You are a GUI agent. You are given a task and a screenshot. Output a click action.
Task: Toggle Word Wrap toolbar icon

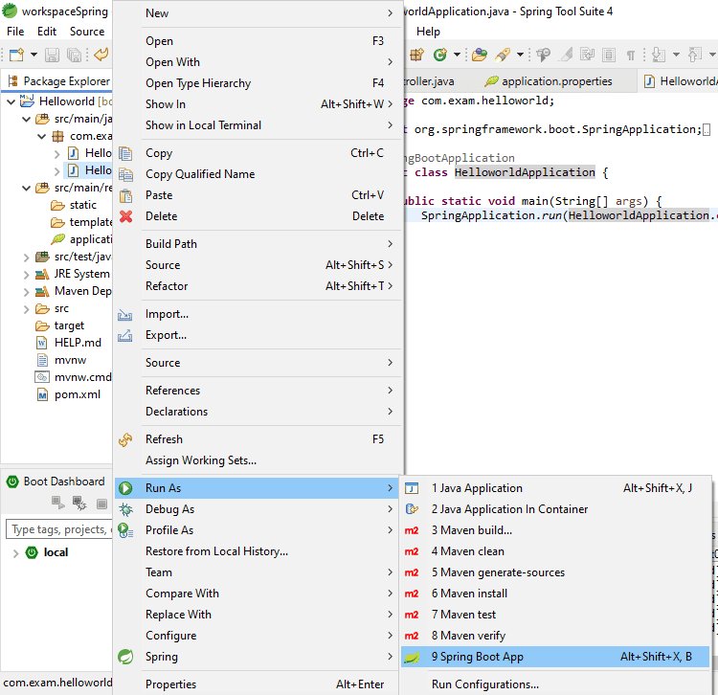587,55
